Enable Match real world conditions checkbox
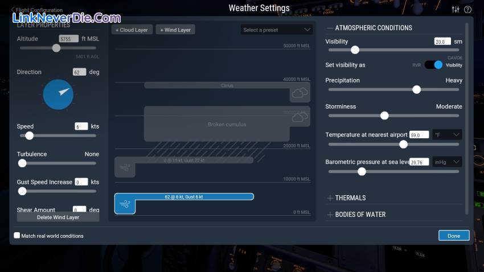484x272 pixels. (x=17, y=236)
